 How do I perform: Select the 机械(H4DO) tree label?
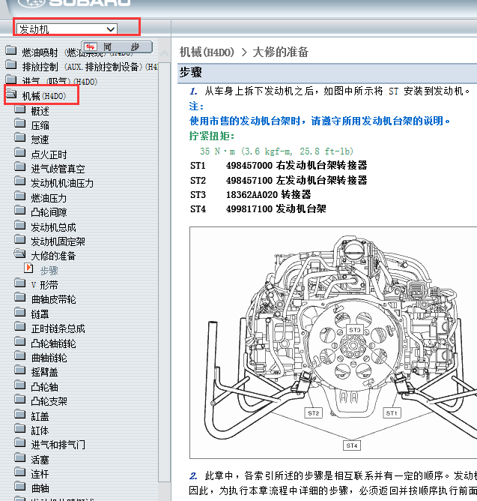click(44, 96)
